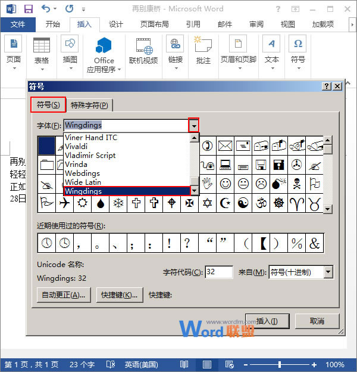Open the 字体 font dropdown arrow
Image resolution: width=357 pixels, height=372 pixels.
(194, 125)
